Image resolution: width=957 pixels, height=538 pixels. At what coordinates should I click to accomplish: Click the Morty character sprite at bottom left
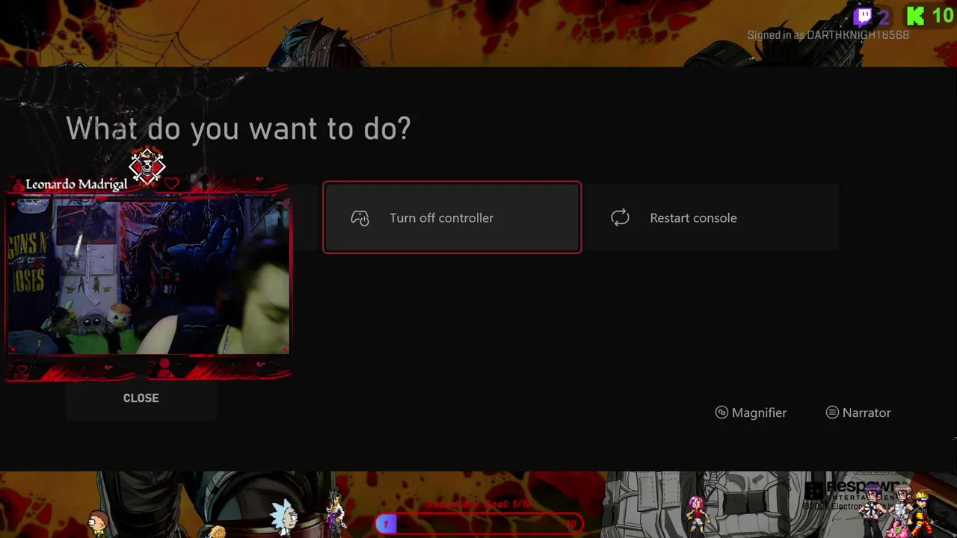97,522
